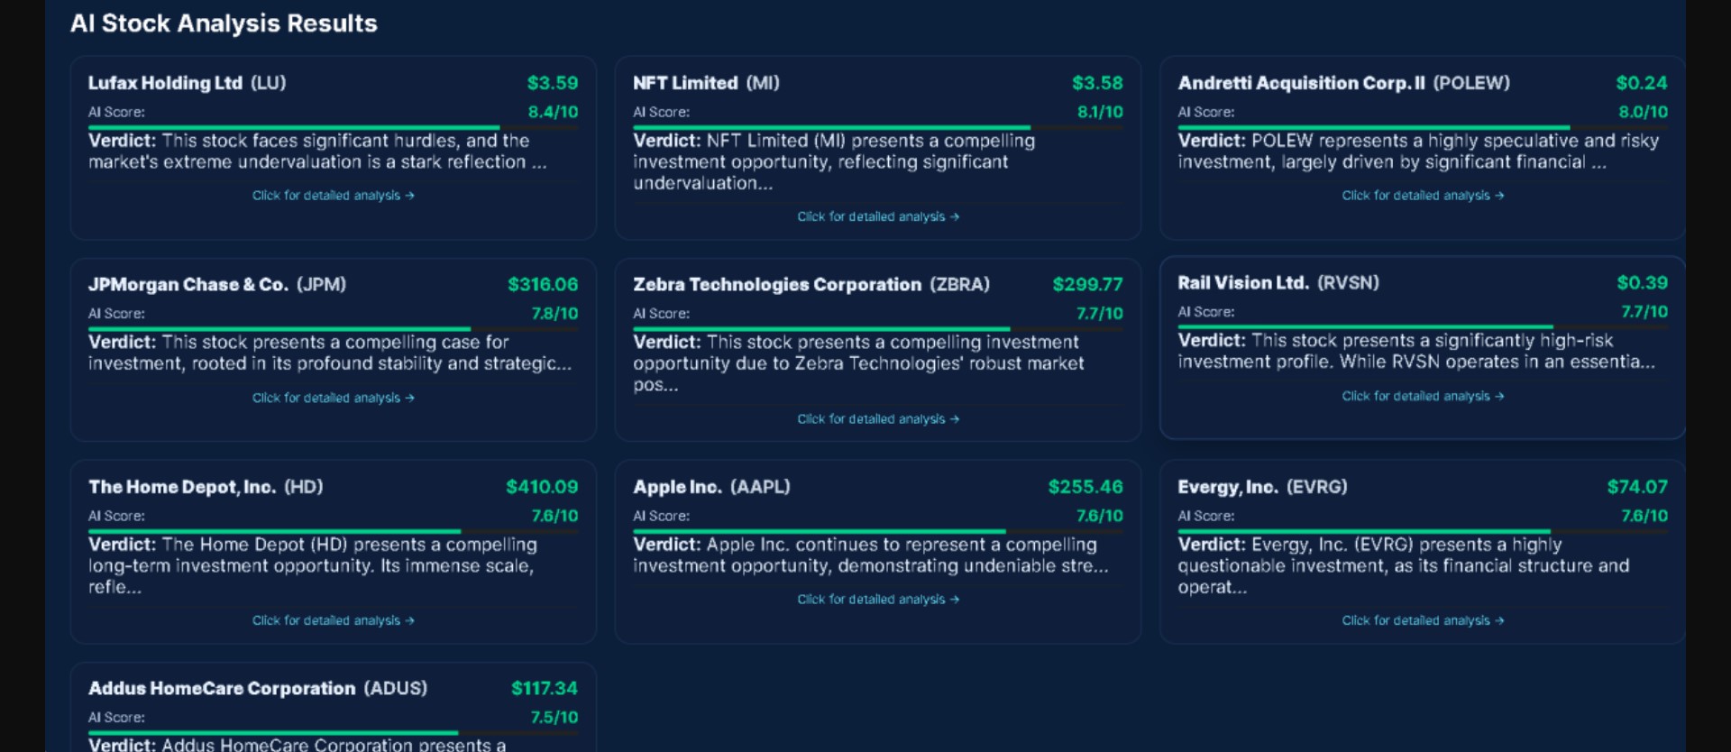Viewport: 1731px width, 752px height.
Task: Click JPMorgan's AI score progress bar
Action: (x=333, y=329)
